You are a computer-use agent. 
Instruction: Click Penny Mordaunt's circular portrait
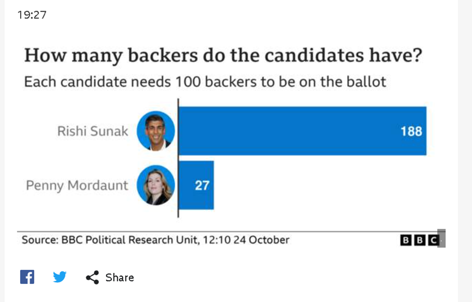click(156, 185)
